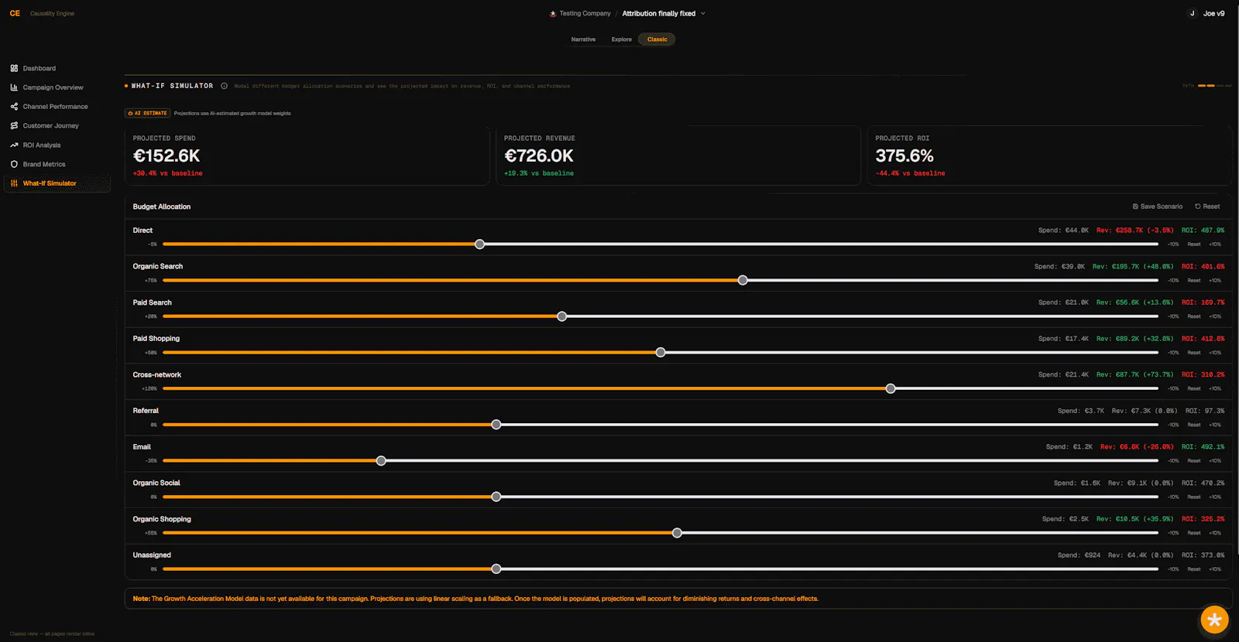Click '+19.3% vs baseline' revenue text
Image resolution: width=1239 pixels, height=642 pixels.
[x=539, y=173]
